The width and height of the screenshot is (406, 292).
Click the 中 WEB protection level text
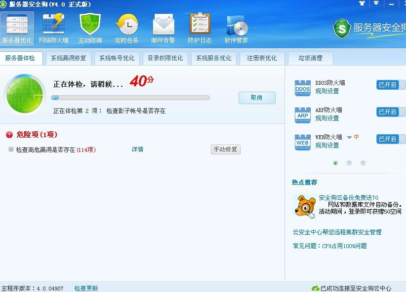[357, 137]
